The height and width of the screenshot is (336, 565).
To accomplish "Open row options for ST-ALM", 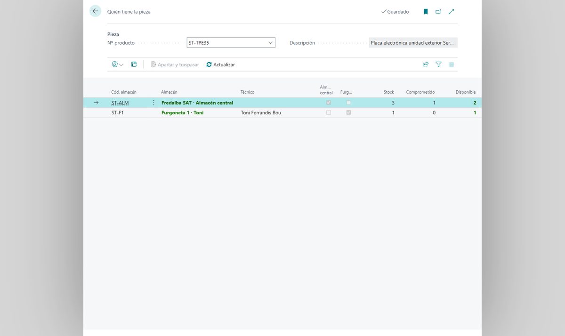I will (x=153, y=103).
